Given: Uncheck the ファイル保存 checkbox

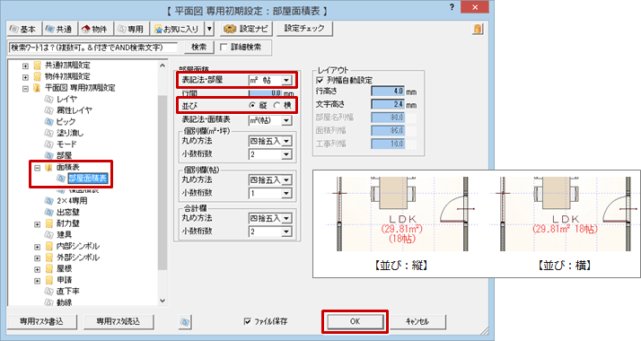Looking at the screenshot, I should click(x=247, y=321).
